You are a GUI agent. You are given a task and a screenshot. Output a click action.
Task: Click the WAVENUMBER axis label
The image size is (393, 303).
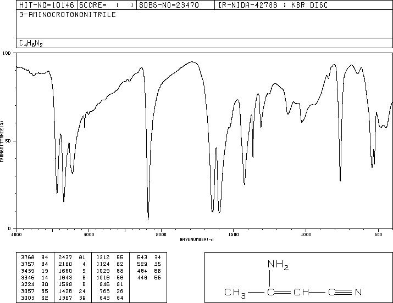click(x=197, y=239)
